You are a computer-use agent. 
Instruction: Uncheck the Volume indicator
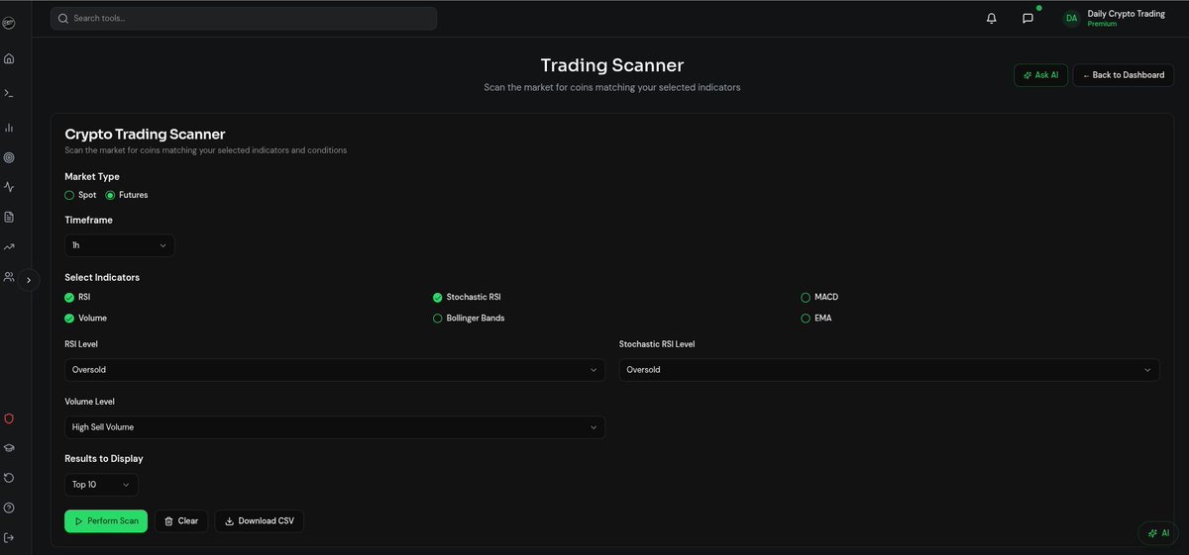pos(69,319)
